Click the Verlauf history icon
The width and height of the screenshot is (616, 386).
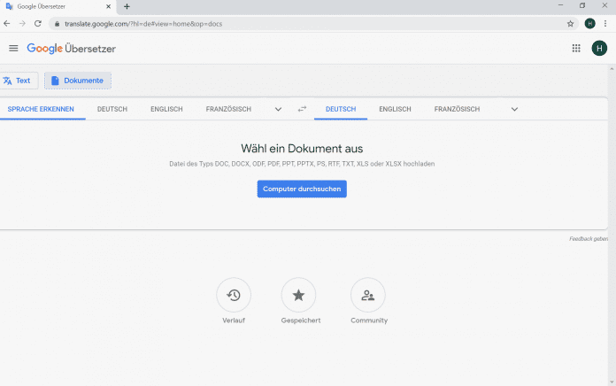click(234, 295)
